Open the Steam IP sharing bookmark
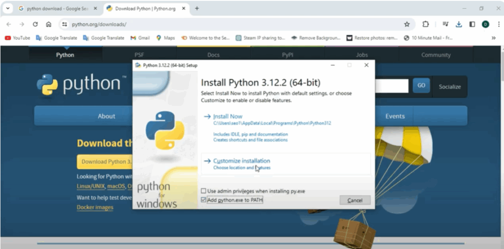 point(260,38)
